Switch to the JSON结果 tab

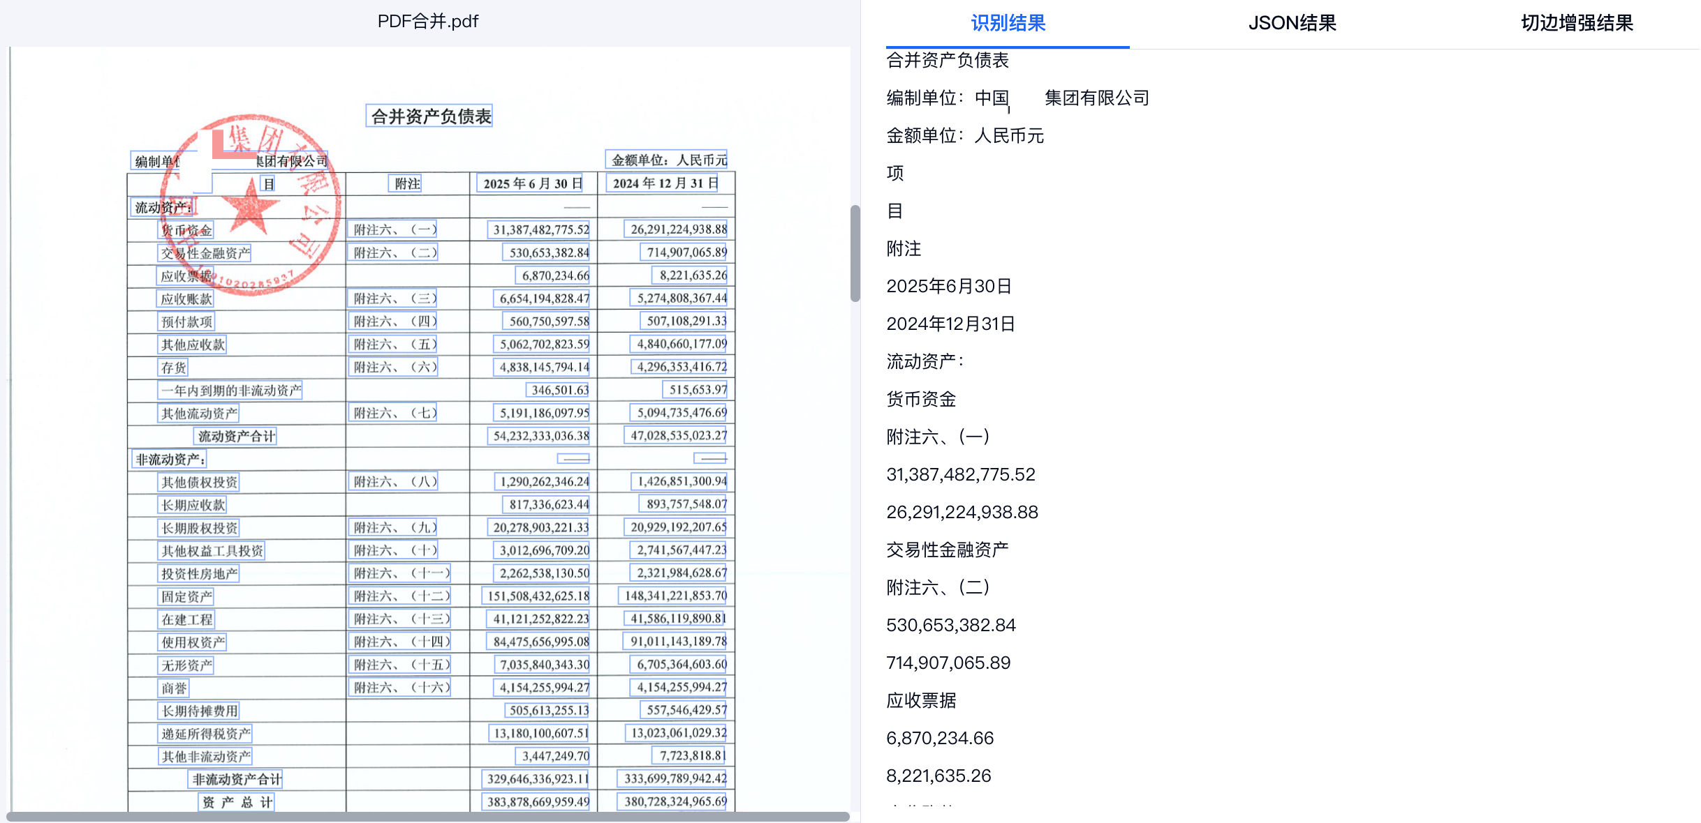click(x=1292, y=23)
